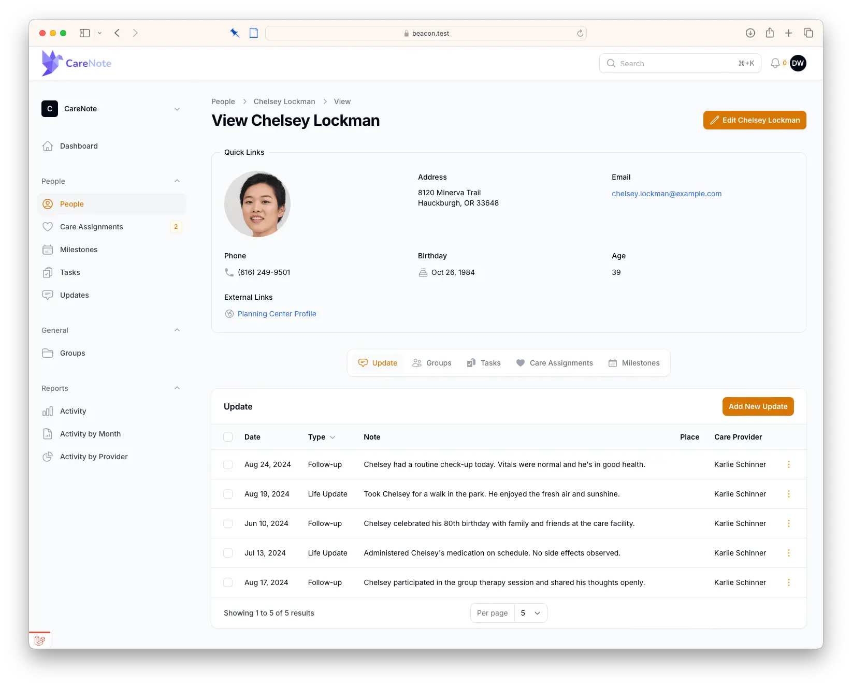This screenshot has height=687, width=852.
Task: Check the Aug 17, 2024 row checkbox
Action: (x=228, y=582)
